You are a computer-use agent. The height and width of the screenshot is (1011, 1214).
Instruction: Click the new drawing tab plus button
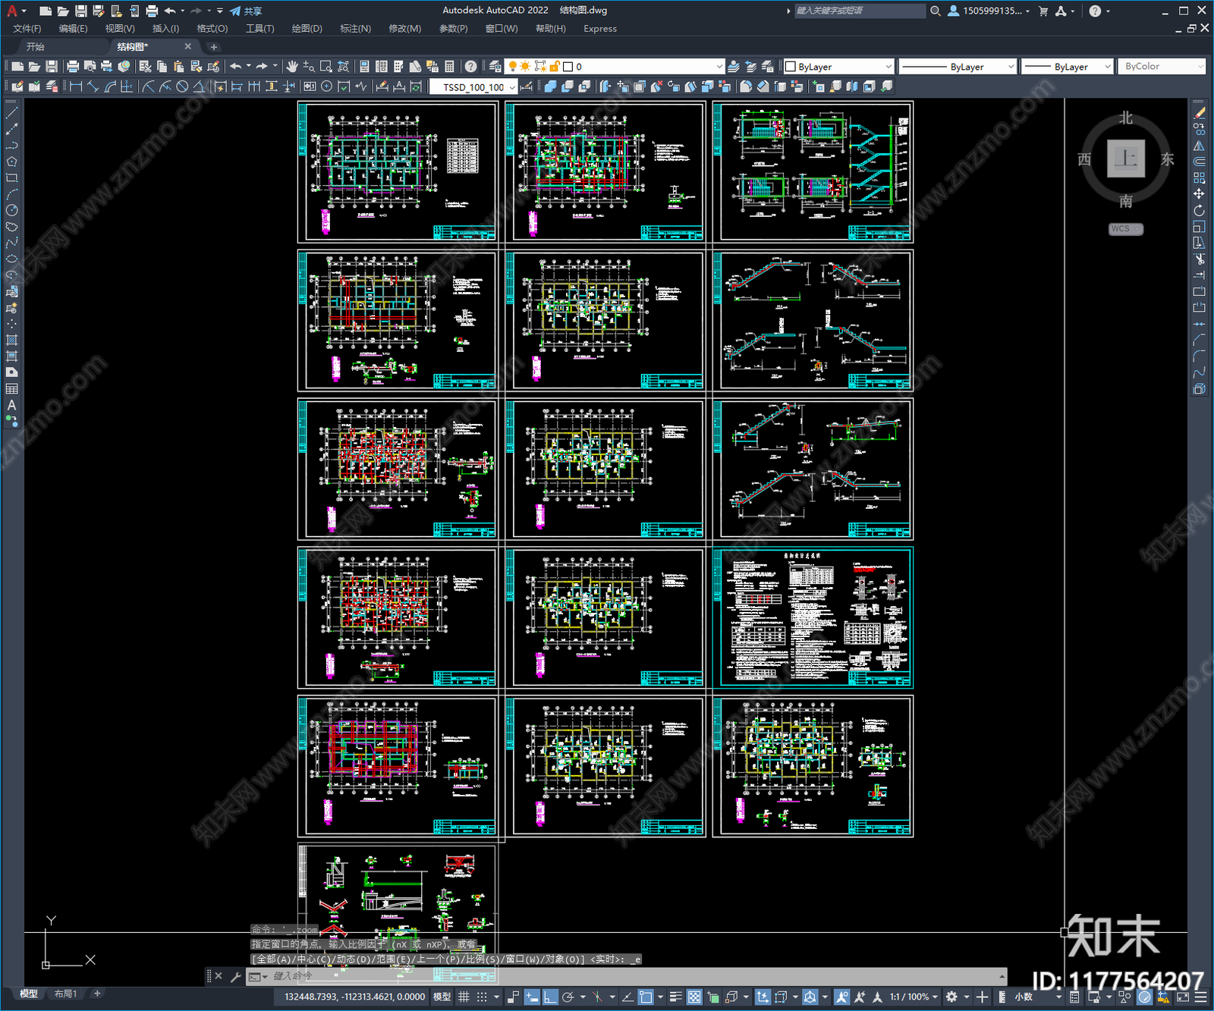(x=213, y=46)
